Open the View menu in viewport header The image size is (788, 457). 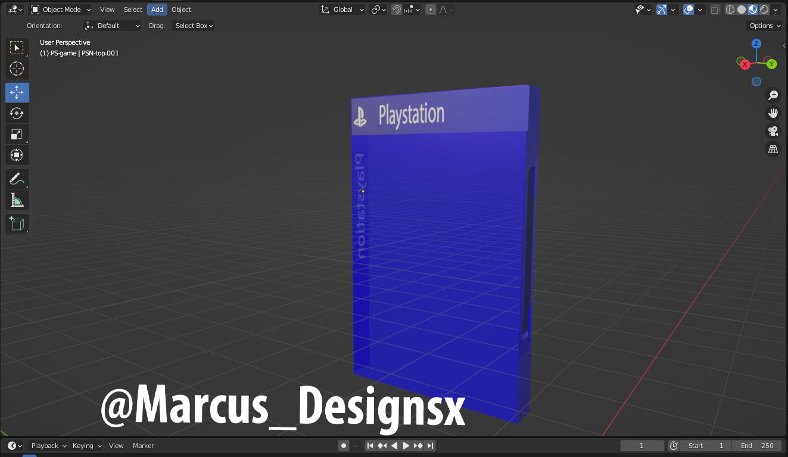(107, 10)
